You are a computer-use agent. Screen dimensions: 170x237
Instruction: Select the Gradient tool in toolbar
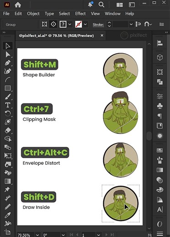click(8, 181)
